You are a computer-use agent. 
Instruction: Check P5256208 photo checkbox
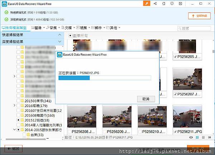click(x=70, y=131)
